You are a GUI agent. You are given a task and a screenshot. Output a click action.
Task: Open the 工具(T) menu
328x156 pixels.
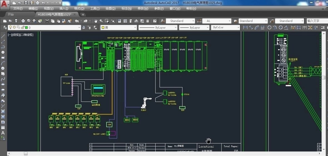(x=95, y=9)
